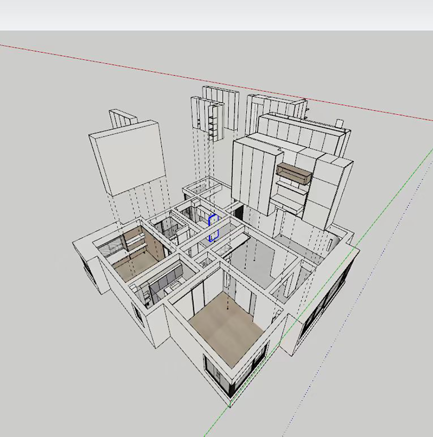
Task: Click the brown floating wall shelf box
Action: (294, 174)
